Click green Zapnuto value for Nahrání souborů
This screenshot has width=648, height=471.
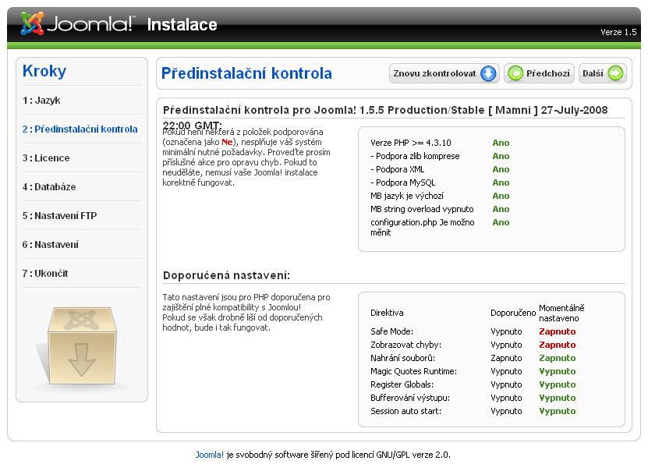(557, 358)
